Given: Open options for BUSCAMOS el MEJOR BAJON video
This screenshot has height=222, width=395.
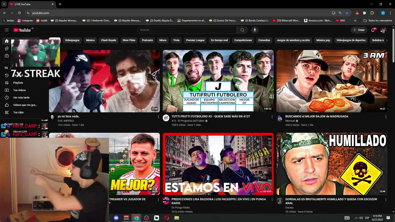Looking at the screenshot, I should [x=386, y=117].
